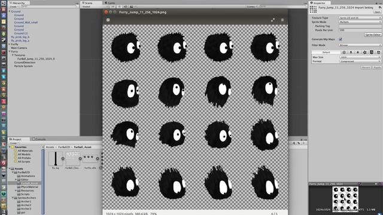Open the Max Size dropdown
Image resolution: width=383 pixels, height=215 pixels.
tap(360, 57)
